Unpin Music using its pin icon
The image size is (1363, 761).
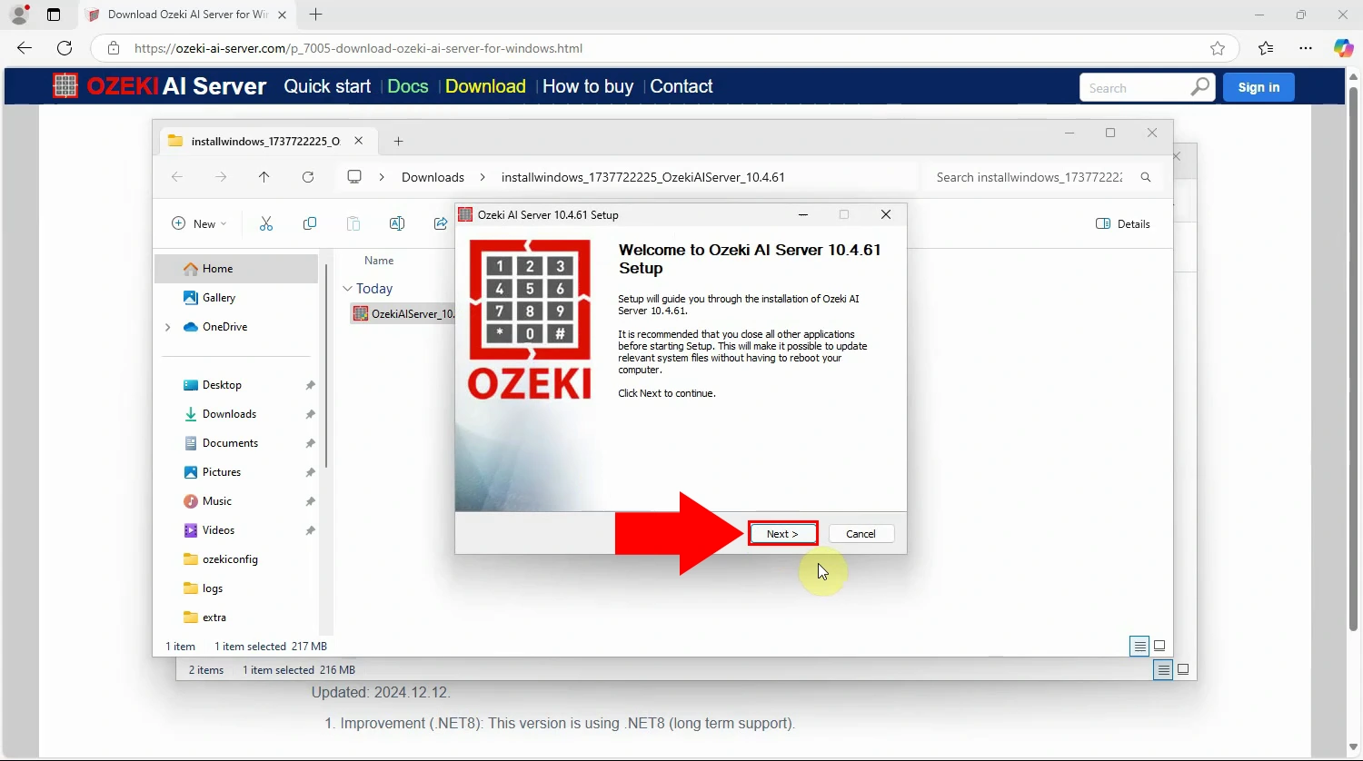click(x=310, y=501)
